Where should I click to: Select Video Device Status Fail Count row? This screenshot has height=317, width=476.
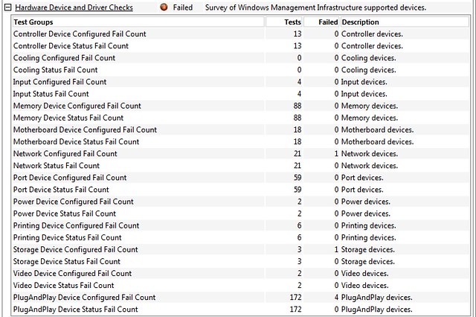(x=241, y=286)
